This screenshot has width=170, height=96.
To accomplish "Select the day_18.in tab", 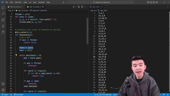I will tap(96, 7).
